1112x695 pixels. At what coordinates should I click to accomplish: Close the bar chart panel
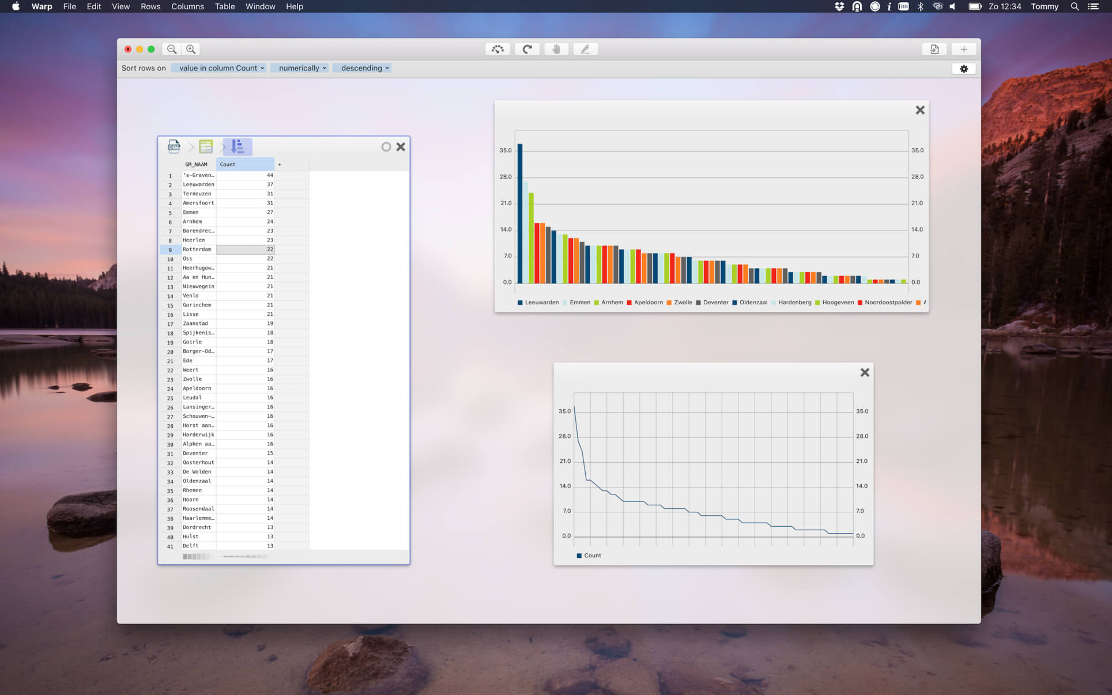(x=920, y=110)
